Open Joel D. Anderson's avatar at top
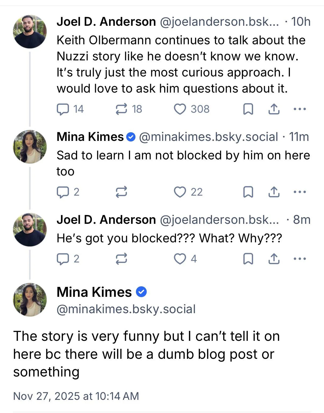 point(30,32)
